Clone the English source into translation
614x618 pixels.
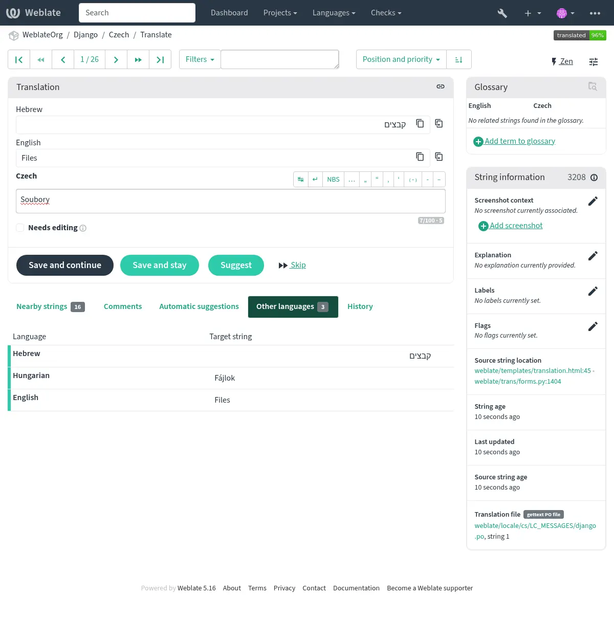pos(438,157)
